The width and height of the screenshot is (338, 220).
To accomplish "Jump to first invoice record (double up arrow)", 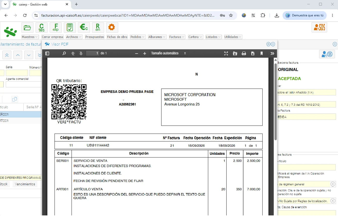I will [x=7, y=55].
